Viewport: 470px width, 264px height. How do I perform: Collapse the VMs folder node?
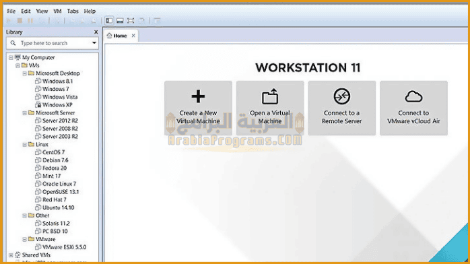click(18, 65)
